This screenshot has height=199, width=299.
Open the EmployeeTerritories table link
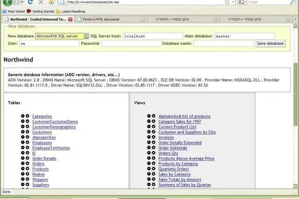click(51, 148)
